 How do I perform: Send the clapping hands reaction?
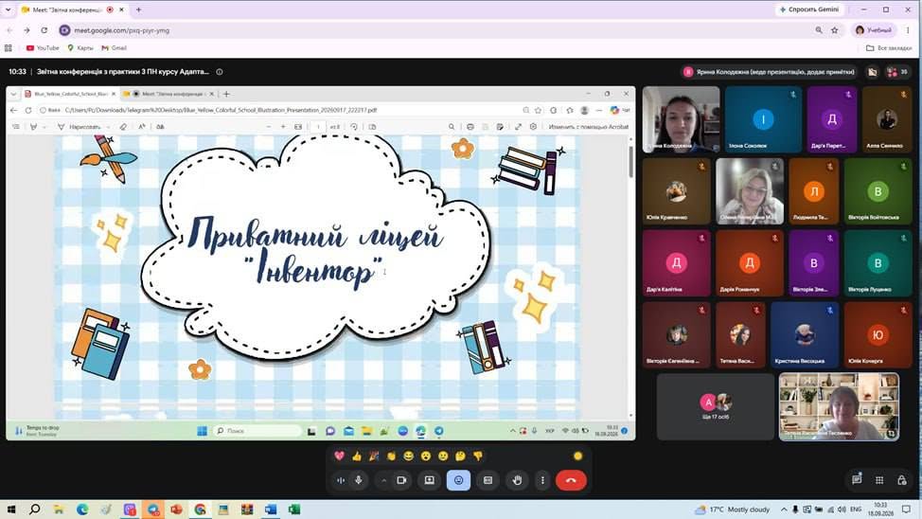391,456
